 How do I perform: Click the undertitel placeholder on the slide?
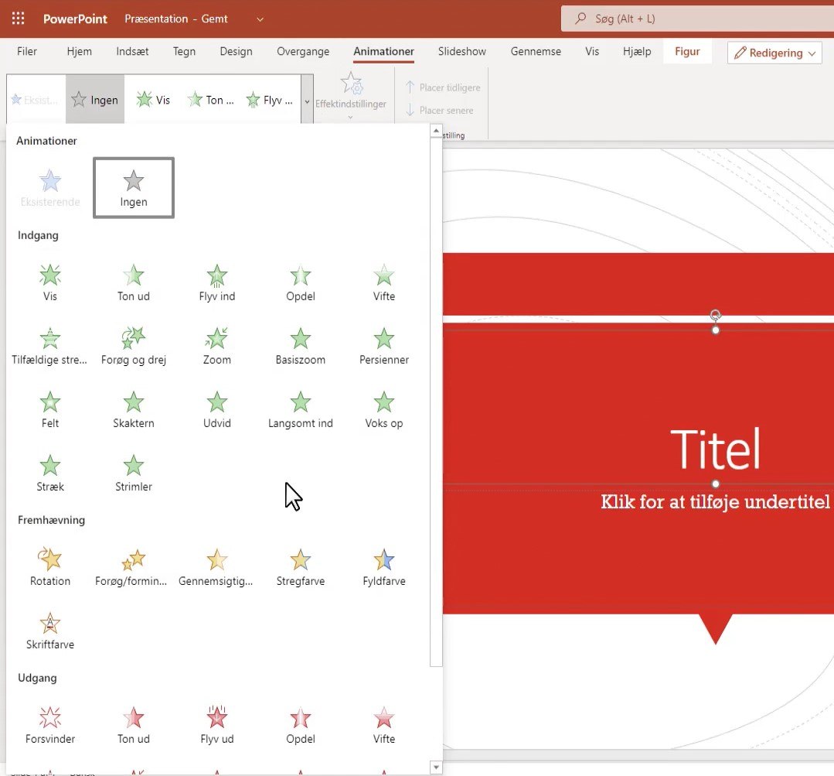click(716, 501)
